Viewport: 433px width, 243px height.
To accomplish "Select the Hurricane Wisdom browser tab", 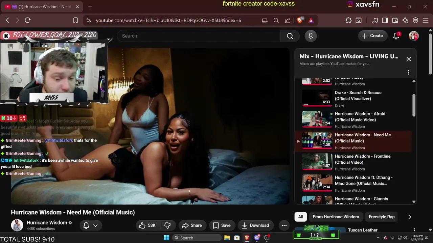I will (42, 7).
